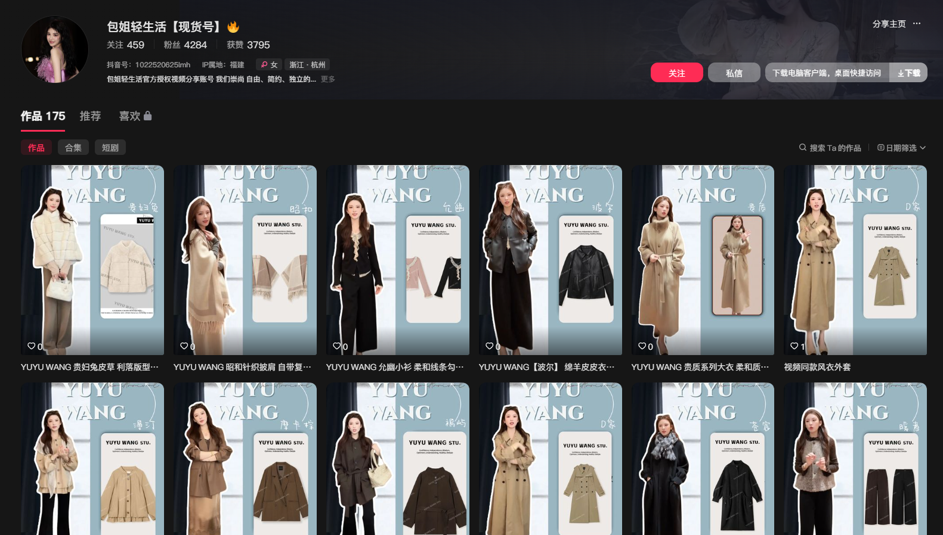Open second-row video with scarf and black coat
The width and height of the screenshot is (943, 535).
point(703,459)
